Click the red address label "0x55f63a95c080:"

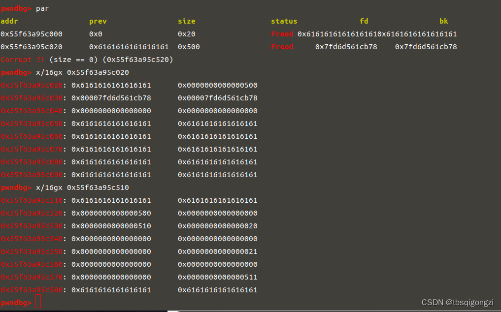click(33, 162)
